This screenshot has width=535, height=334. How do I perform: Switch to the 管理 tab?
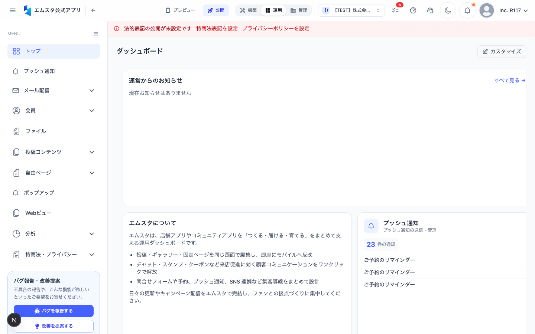coord(299,10)
